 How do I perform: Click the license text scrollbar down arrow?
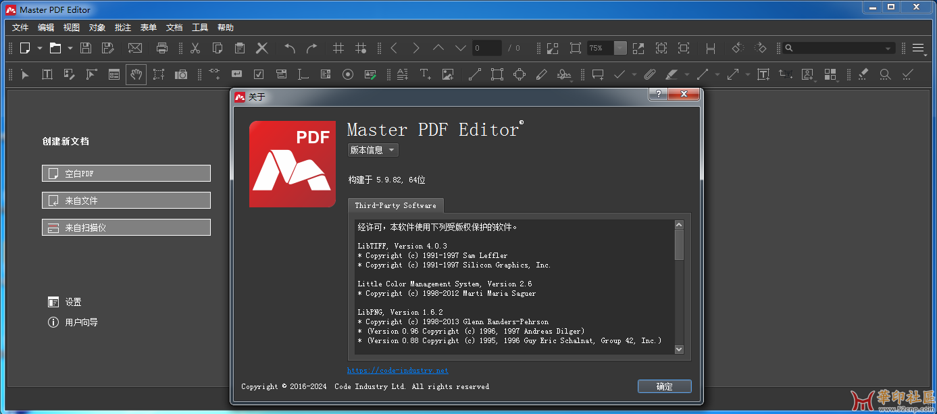[x=679, y=349]
